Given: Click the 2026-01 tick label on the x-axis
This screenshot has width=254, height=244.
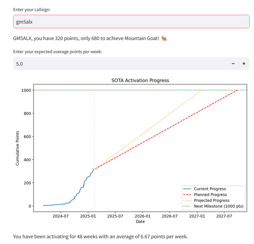Looking at the screenshot, I should 142,216.
